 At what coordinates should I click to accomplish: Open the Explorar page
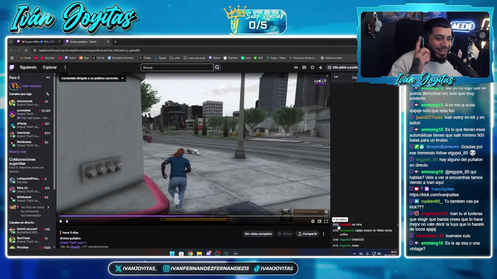50,67
